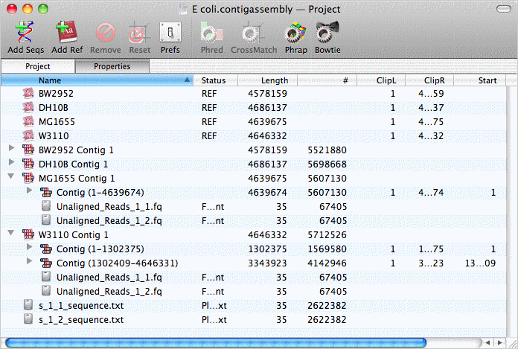Click the toolbar toggle pill button in title bar

pos(503,9)
